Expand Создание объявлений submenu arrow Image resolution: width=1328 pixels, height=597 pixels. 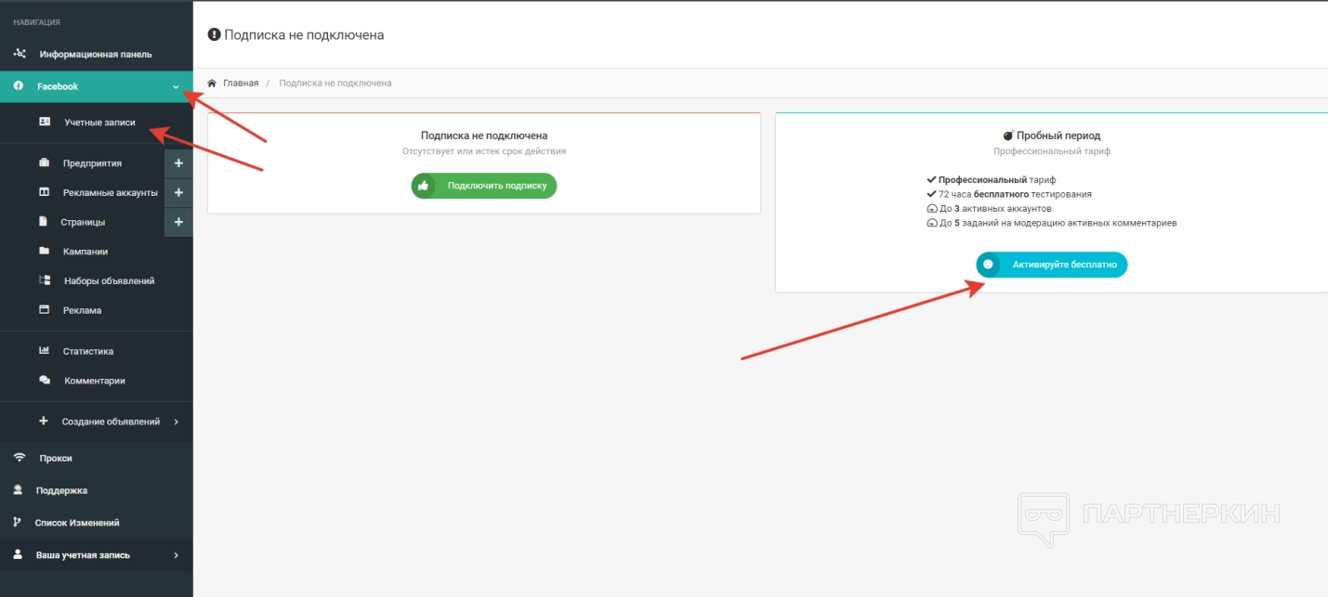(177, 422)
